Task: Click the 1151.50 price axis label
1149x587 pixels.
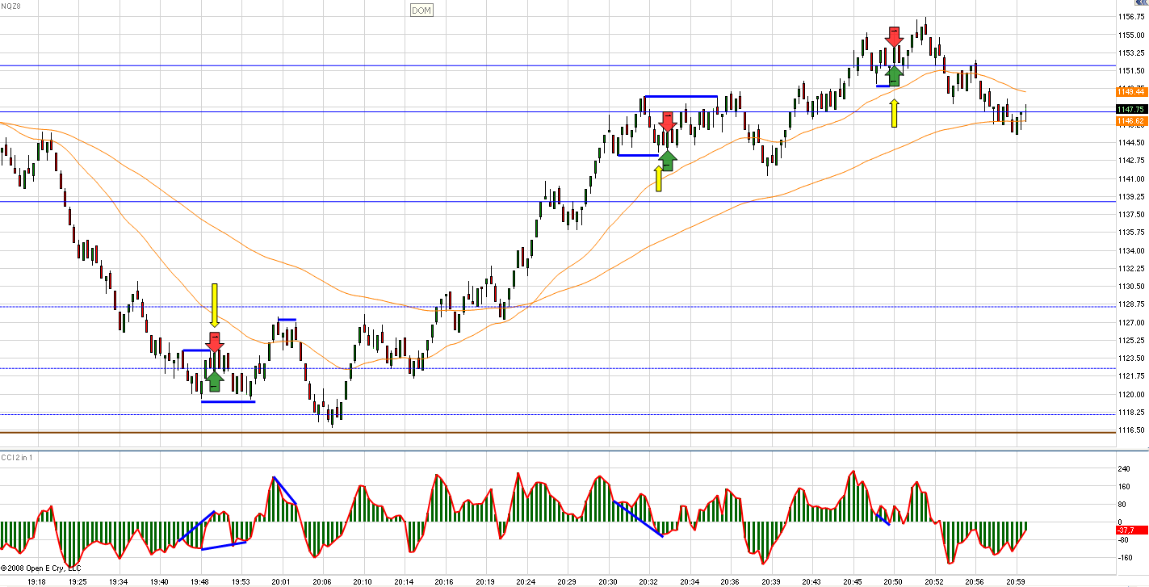Action: click(x=1131, y=70)
